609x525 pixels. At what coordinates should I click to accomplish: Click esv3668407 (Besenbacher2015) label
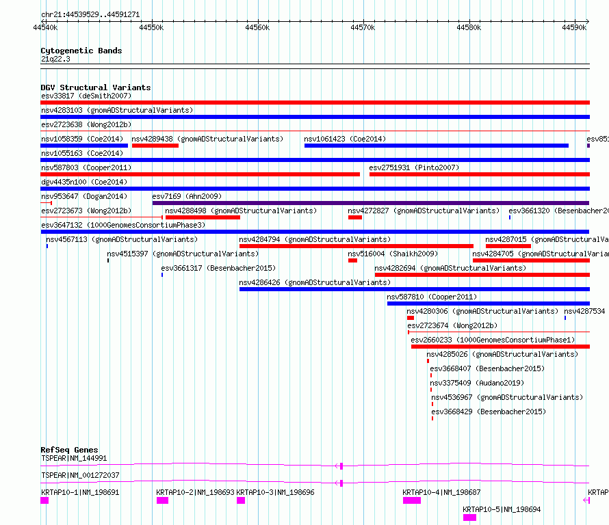click(x=487, y=368)
